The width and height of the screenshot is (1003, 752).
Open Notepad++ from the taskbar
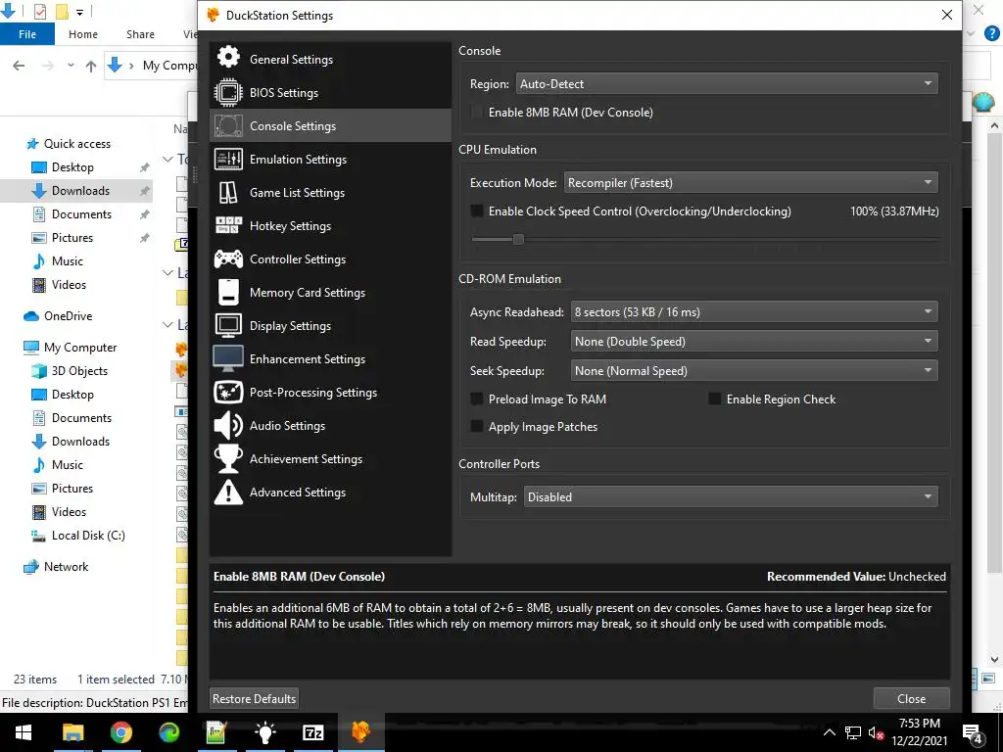216,732
